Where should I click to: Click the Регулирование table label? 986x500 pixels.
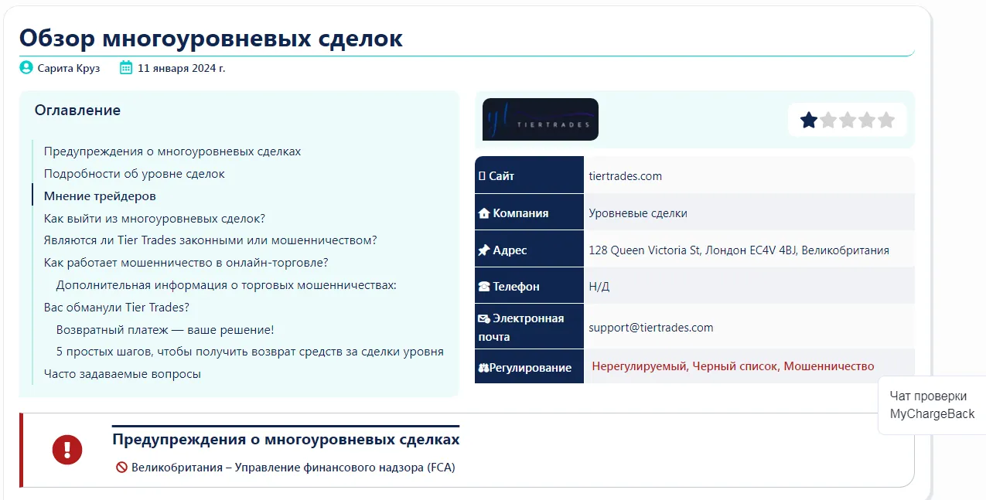click(531, 368)
